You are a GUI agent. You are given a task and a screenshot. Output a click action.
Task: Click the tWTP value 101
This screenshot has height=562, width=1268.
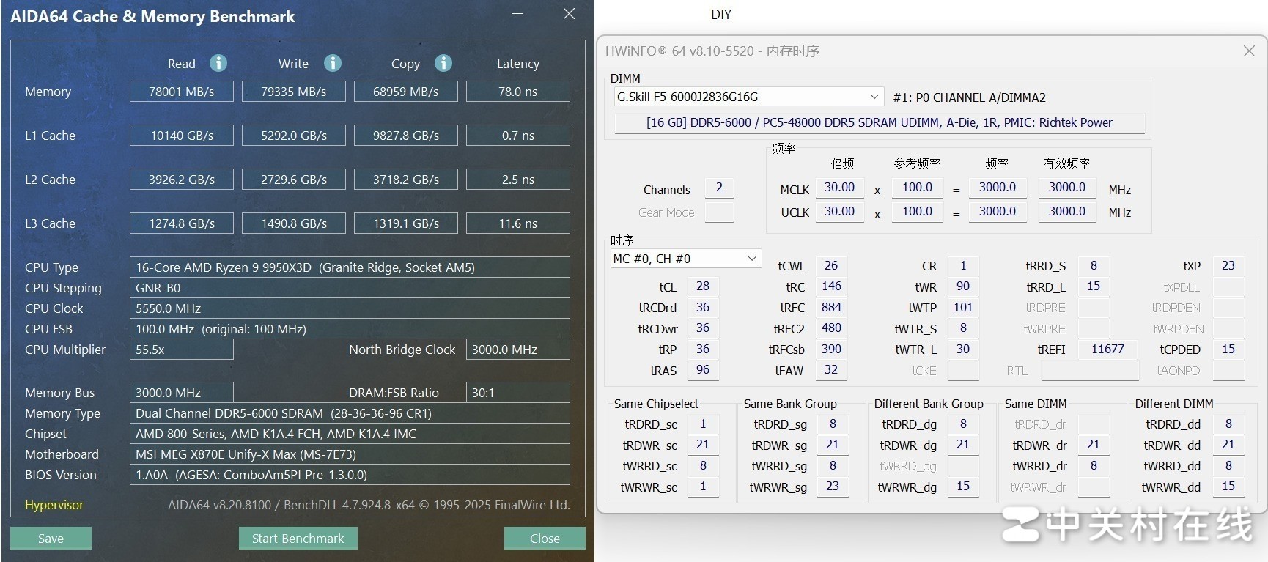(x=963, y=308)
